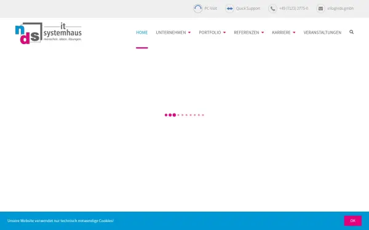
Task: Click the Quick Support arrows icon
Action: 229,9
